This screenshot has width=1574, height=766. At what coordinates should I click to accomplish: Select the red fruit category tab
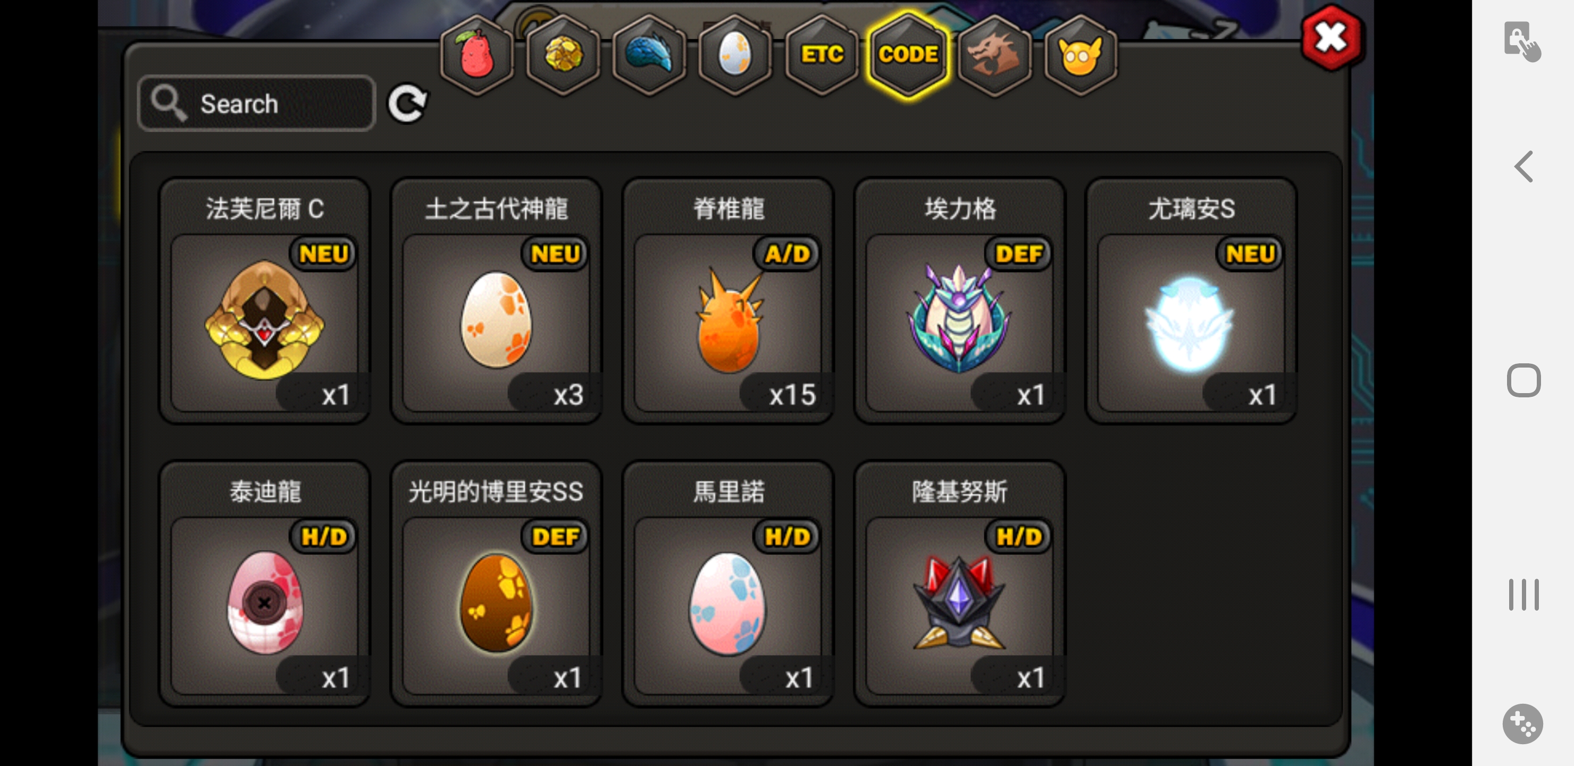(x=477, y=55)
